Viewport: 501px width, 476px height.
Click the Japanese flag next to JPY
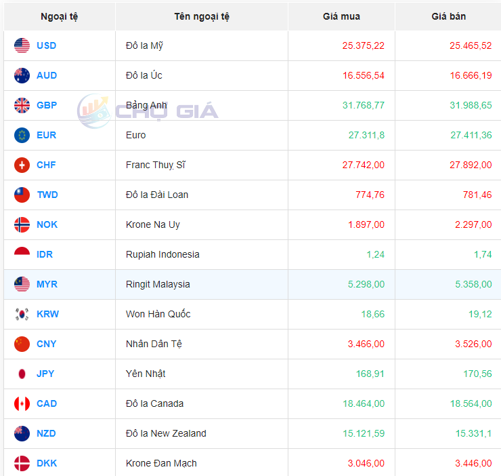click(22, 374)
